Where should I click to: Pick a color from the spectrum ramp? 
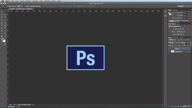(178, 21)
